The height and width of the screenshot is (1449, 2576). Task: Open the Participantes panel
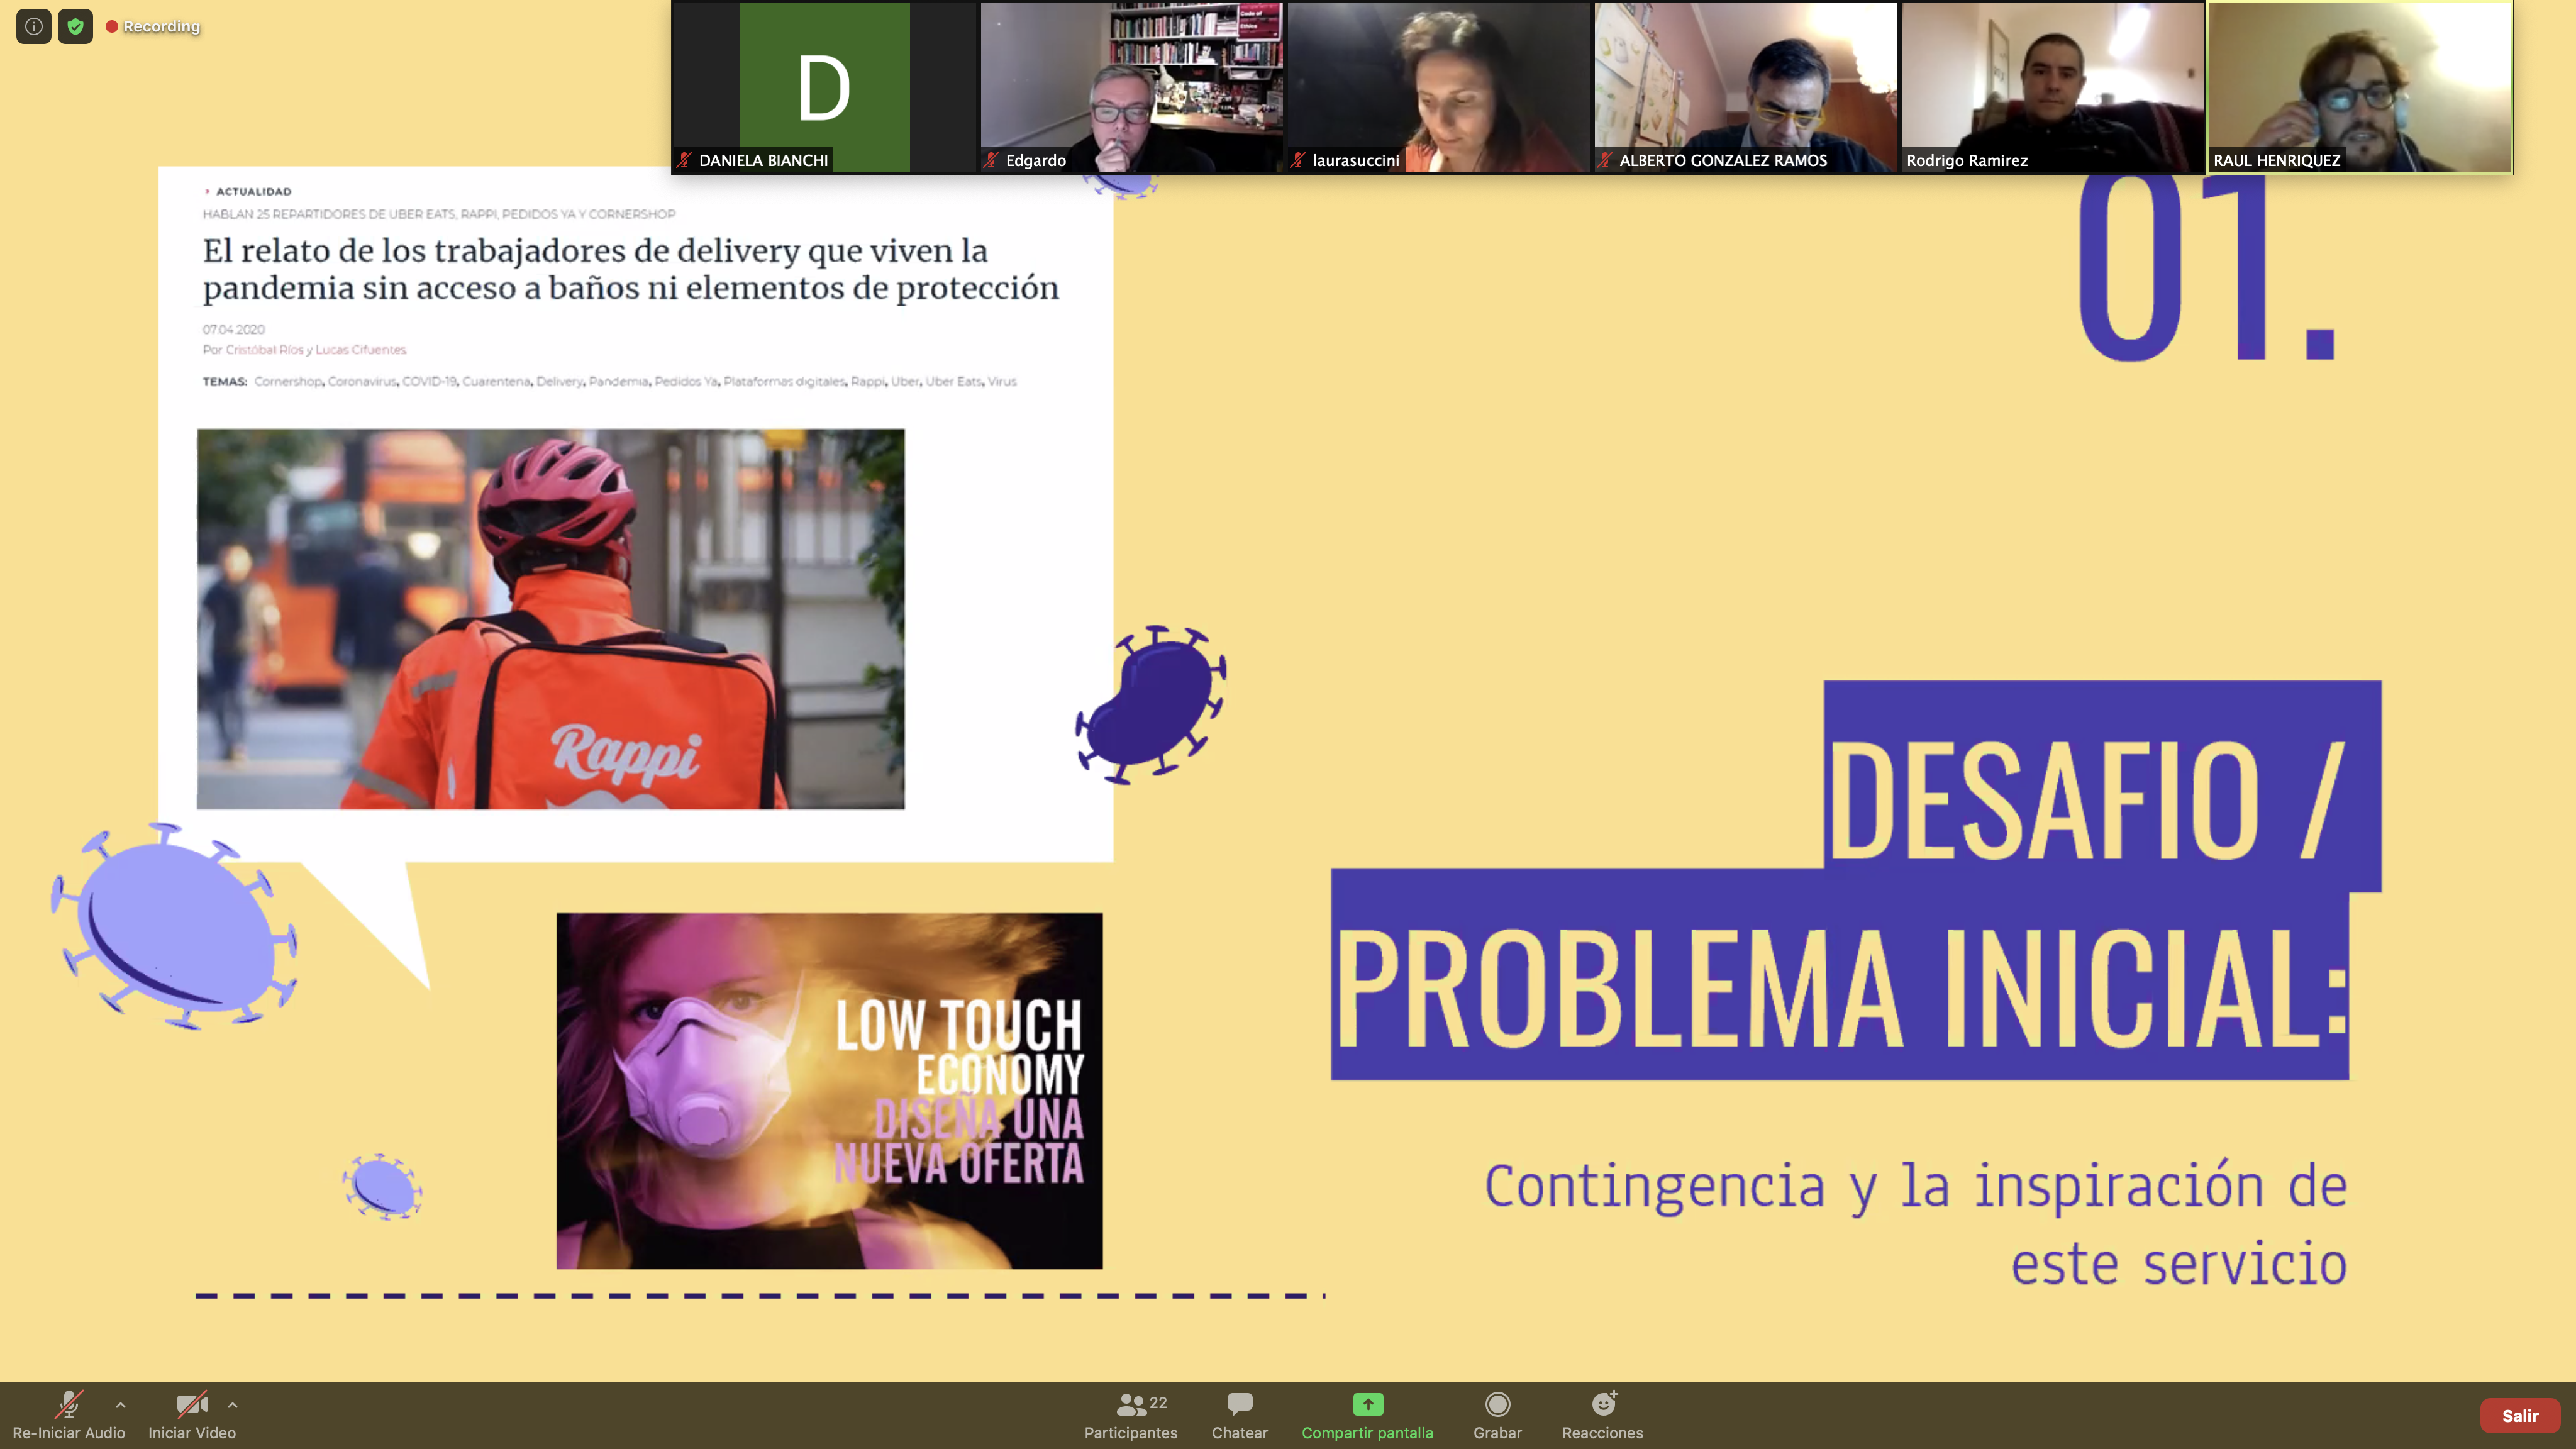pyautogui.click(x=1130, y=1416)
